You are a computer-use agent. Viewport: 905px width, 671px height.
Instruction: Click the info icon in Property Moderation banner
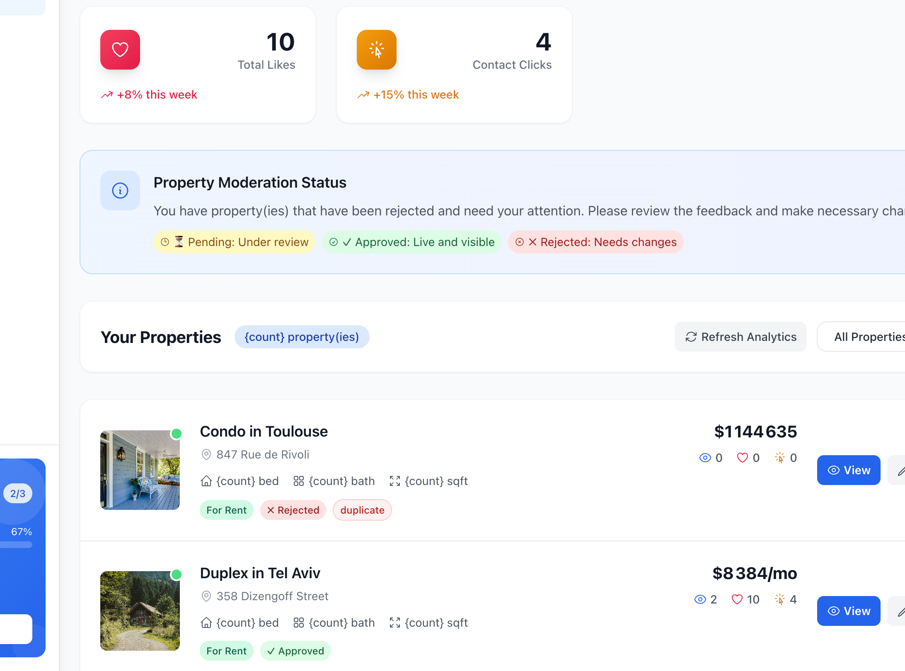(120, 191)
